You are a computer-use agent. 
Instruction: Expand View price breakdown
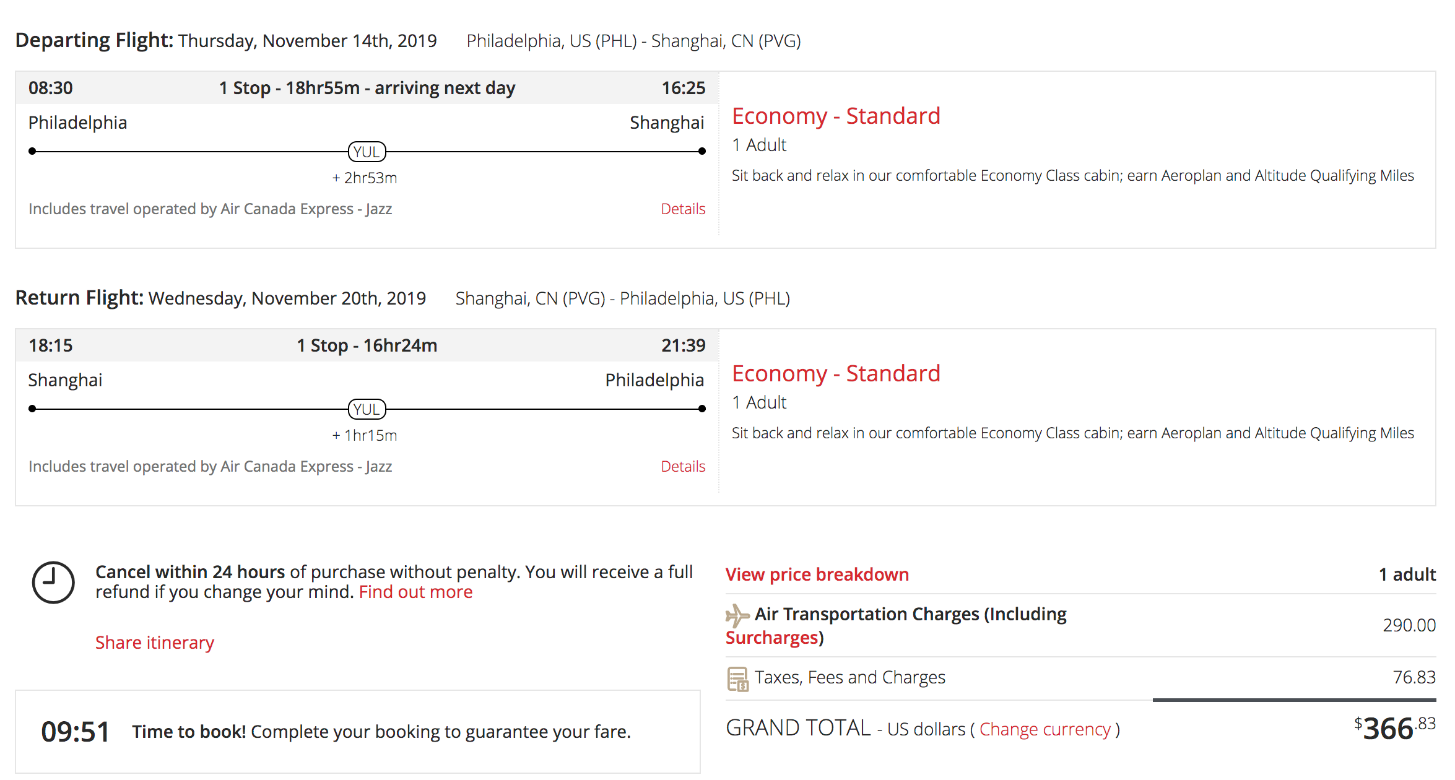tap(817, 574)
